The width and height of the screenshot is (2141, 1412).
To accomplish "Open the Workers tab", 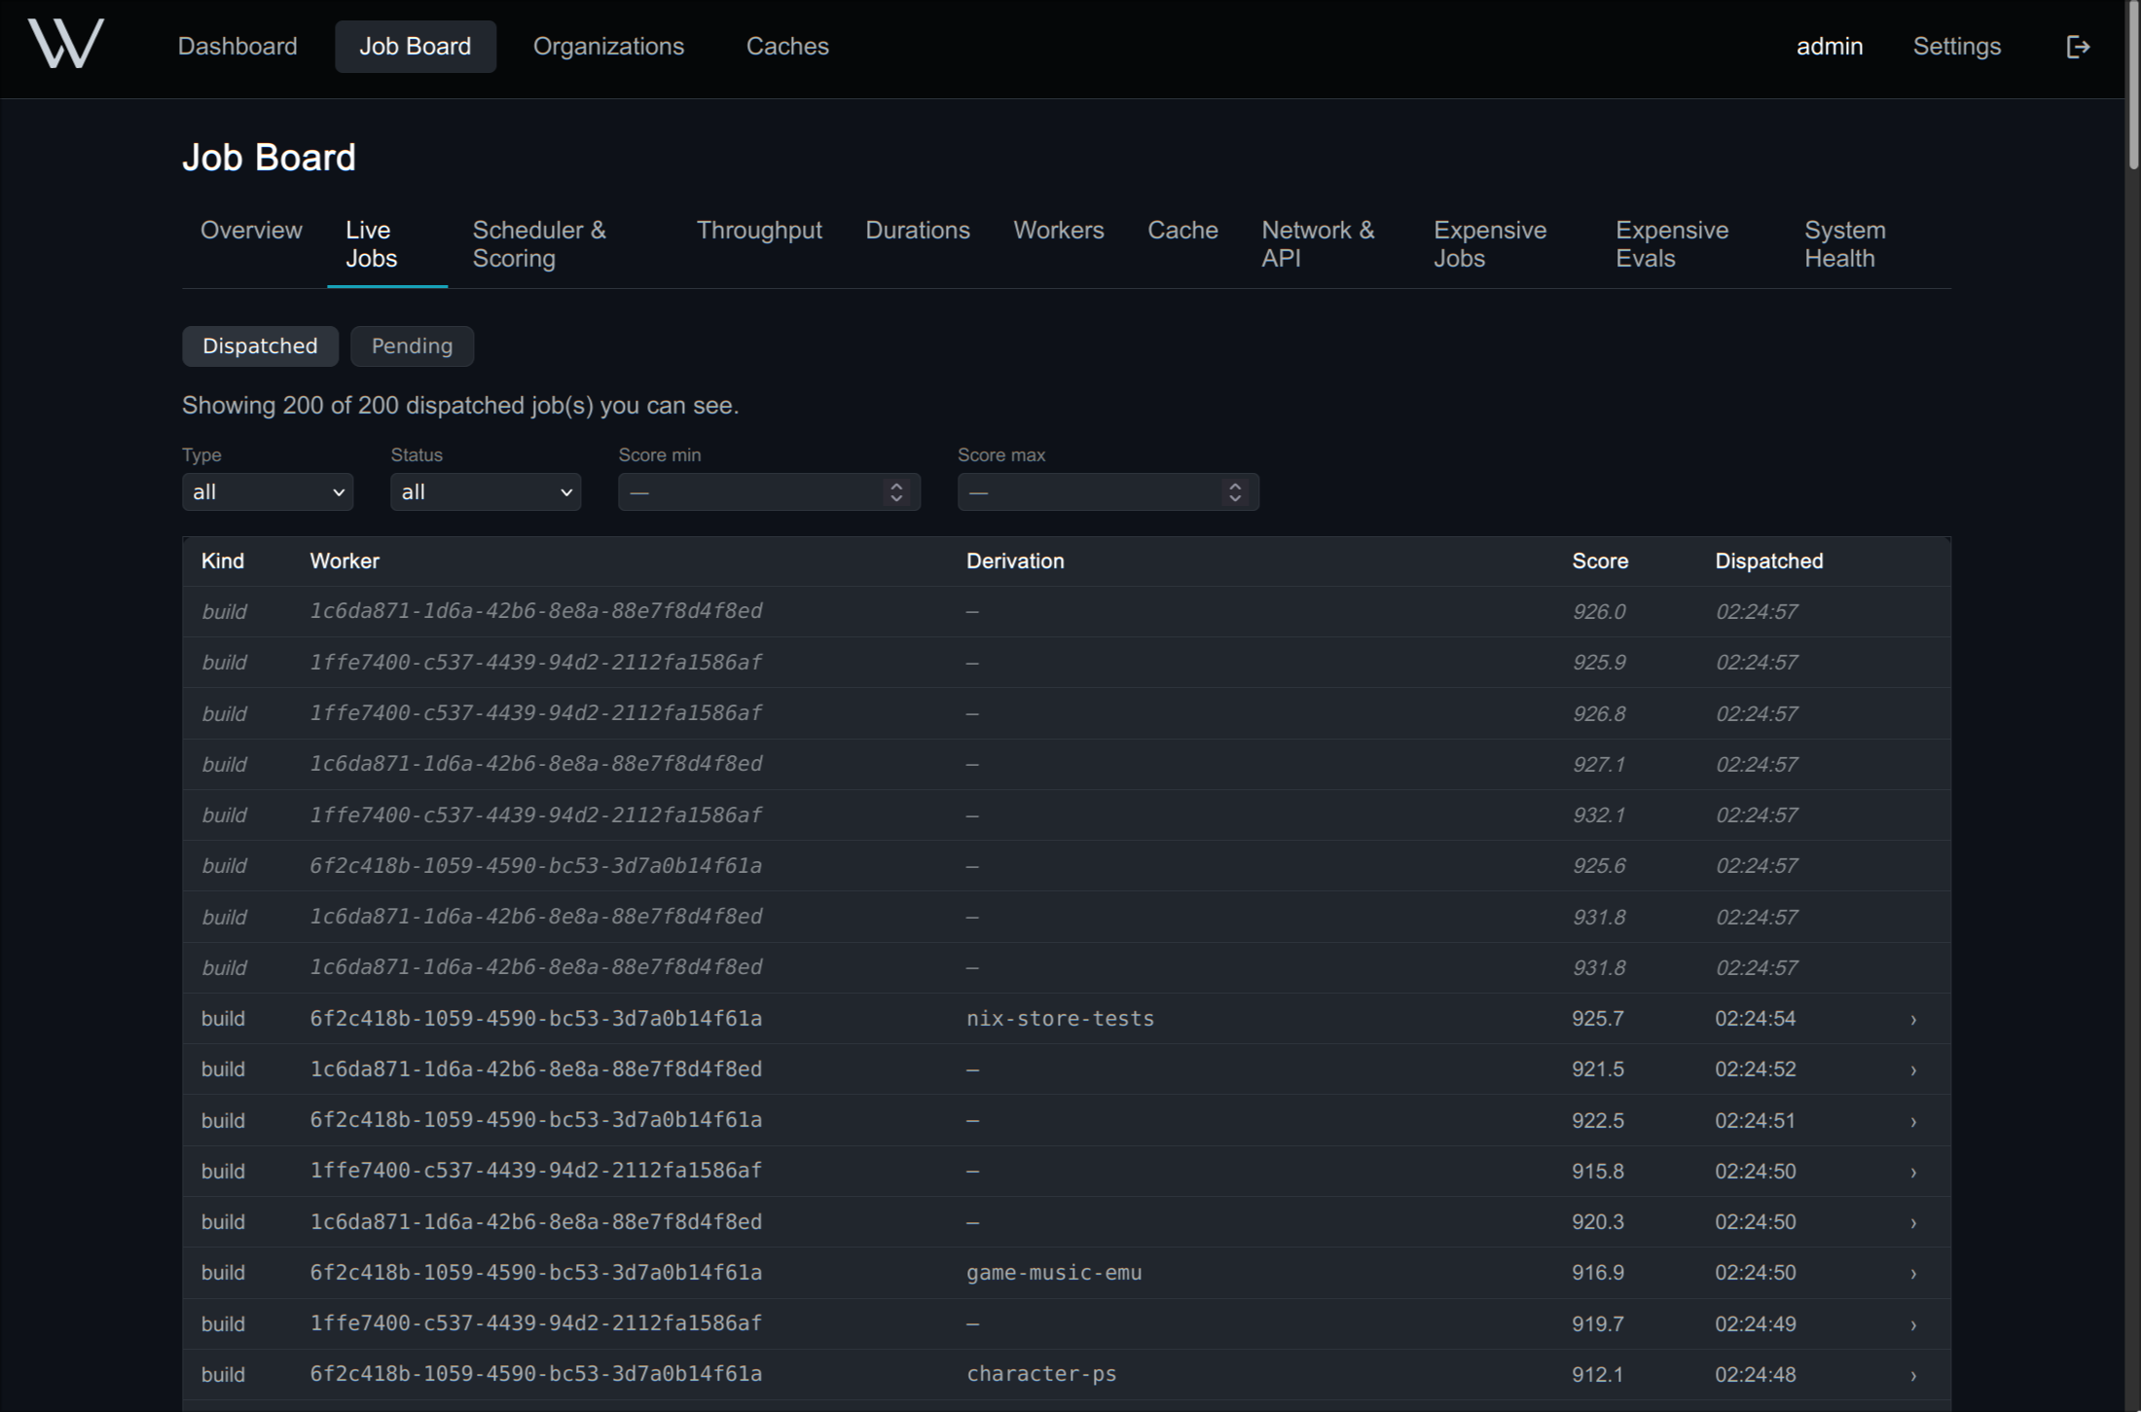I will point(1059,231).
